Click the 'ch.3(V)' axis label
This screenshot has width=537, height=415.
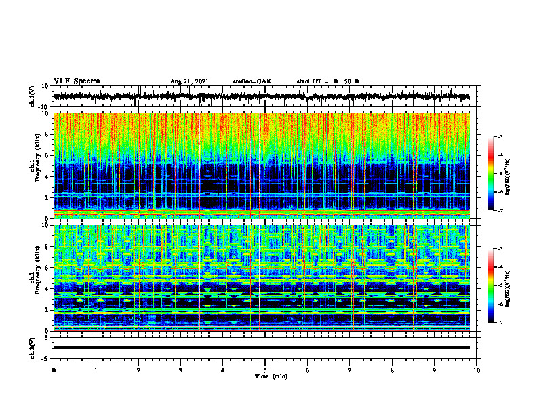click(x=33, y=348)
